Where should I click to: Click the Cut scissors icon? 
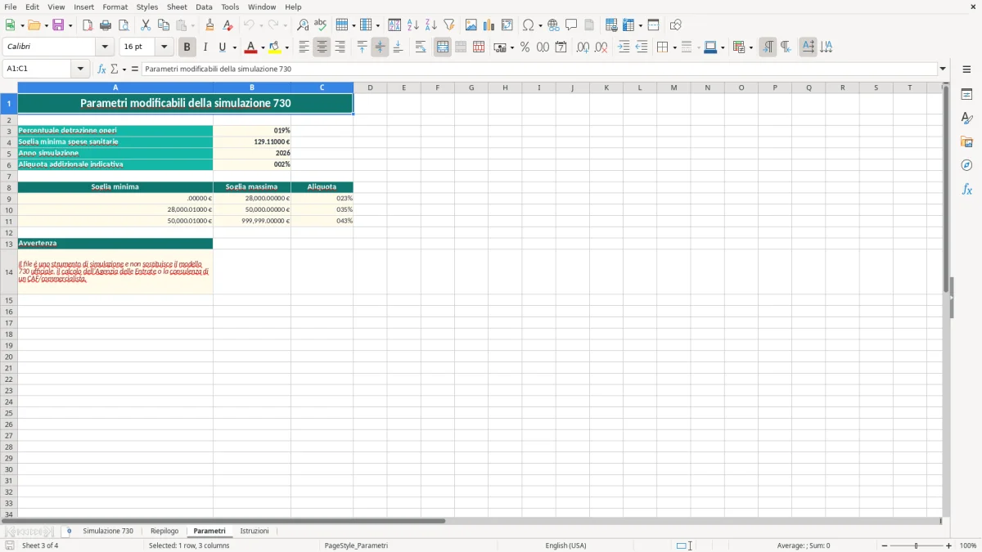(145, 25)
